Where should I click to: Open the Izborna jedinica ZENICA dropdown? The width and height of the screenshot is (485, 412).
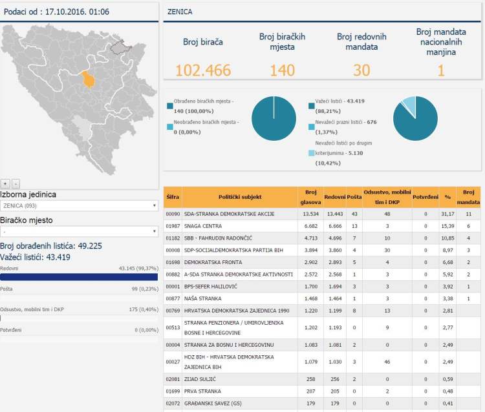coord(79,206)
